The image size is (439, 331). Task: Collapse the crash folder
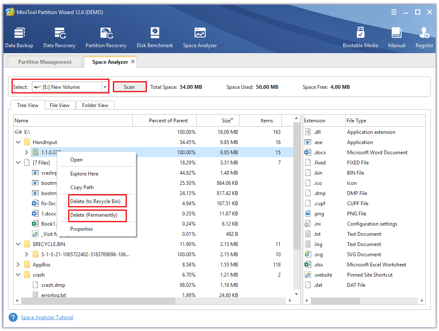tap(18, 275)
